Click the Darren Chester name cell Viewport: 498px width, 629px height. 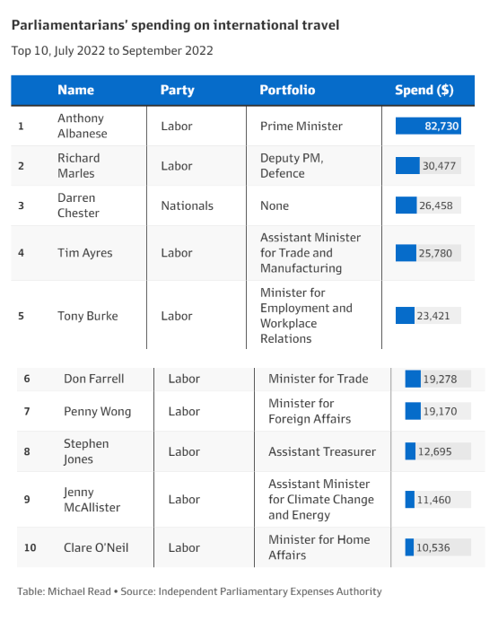click(x=78, y=205)
